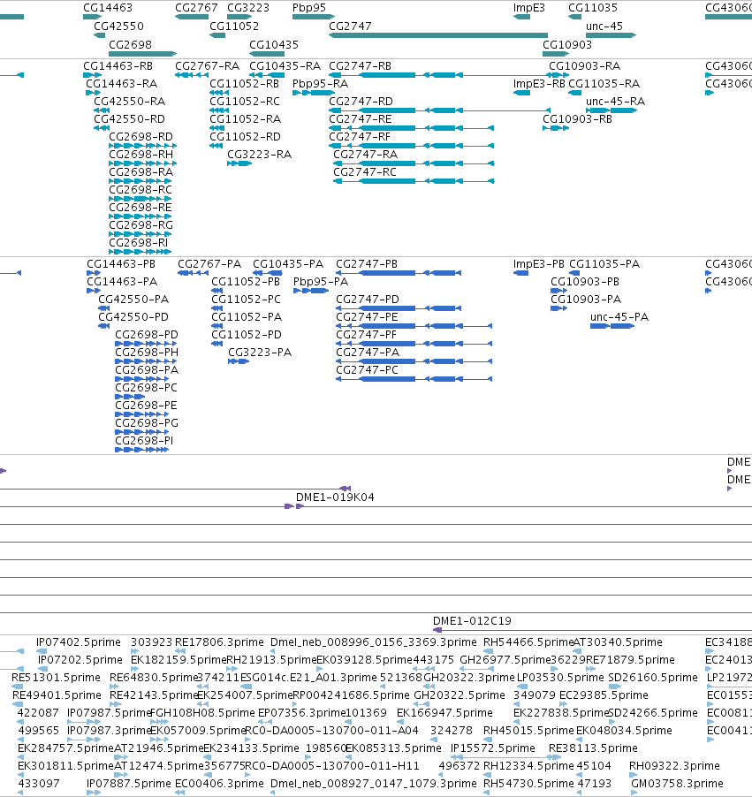The image size is (752, 797).
Task: Click EST GM03758.3prime label
Action: click(x=677, y=783)
